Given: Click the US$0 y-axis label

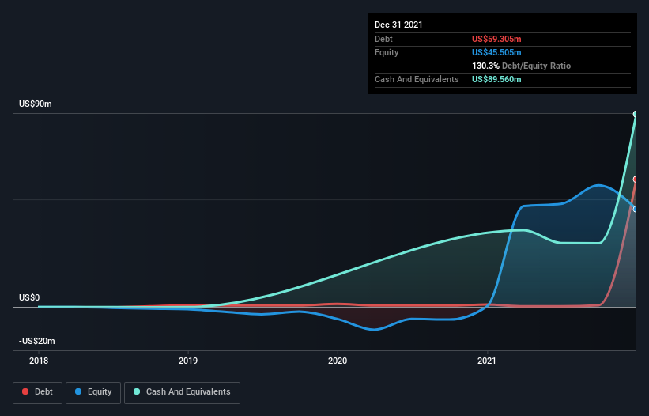Looking at the screenshot, I should pyautogui.click(x=29, y=297).
